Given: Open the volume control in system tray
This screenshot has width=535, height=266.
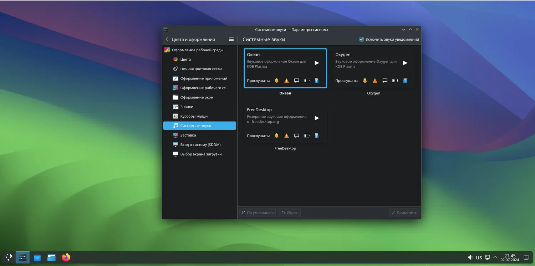Looking at the screenshot, I should pyautogui.click(x=470, y=257).
